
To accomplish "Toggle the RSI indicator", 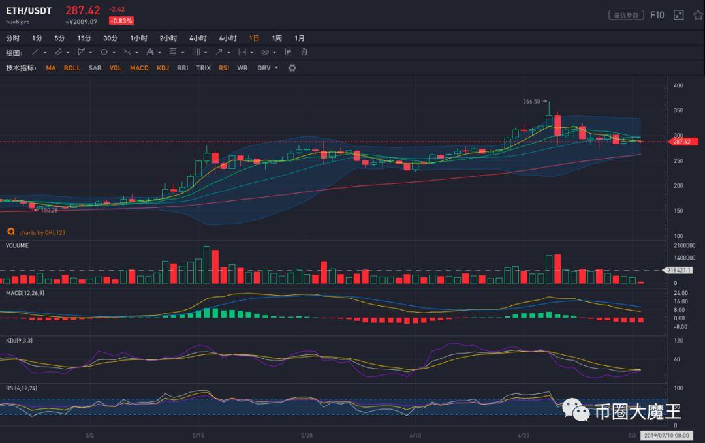I will click(x=224, y=68).
